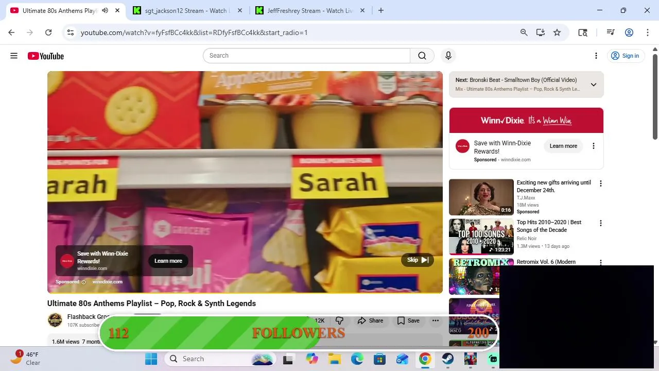
Task: Launch Copilot from the taskbar
Action: 312,359
